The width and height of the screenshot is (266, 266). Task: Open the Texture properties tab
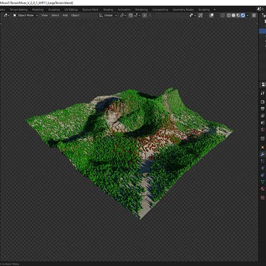tap(263, 197)
